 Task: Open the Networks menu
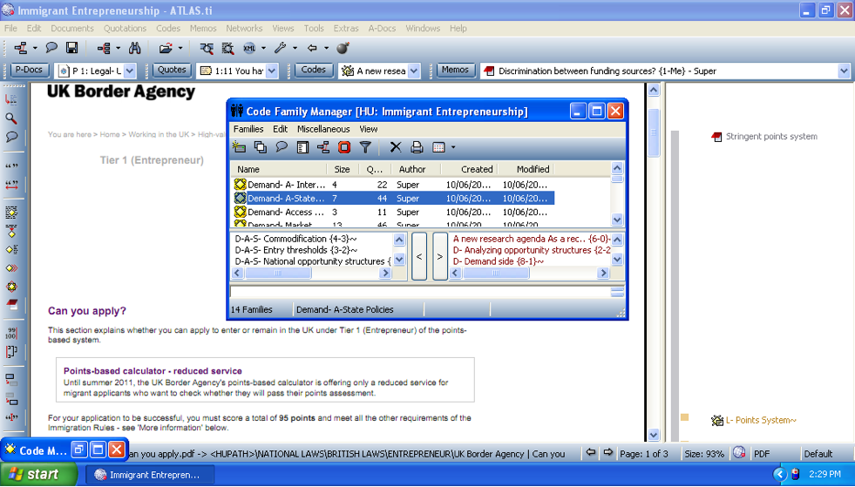[244, 29]
